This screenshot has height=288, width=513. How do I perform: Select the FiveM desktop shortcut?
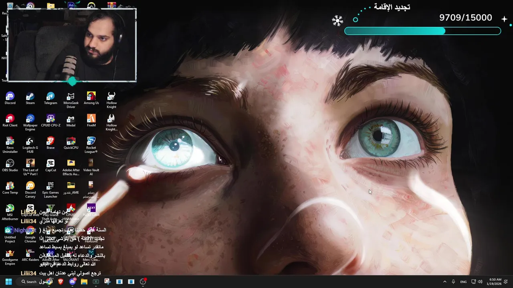click(91, 121)
